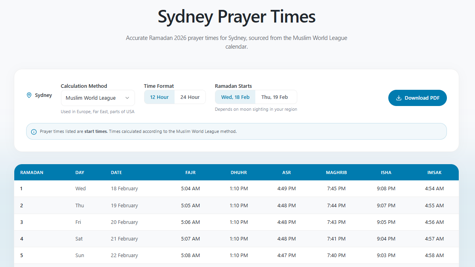This screenshot has height=267, width=475.
Task: Click the Calculation Method dropdown chevron
Action: click(127, 98)
